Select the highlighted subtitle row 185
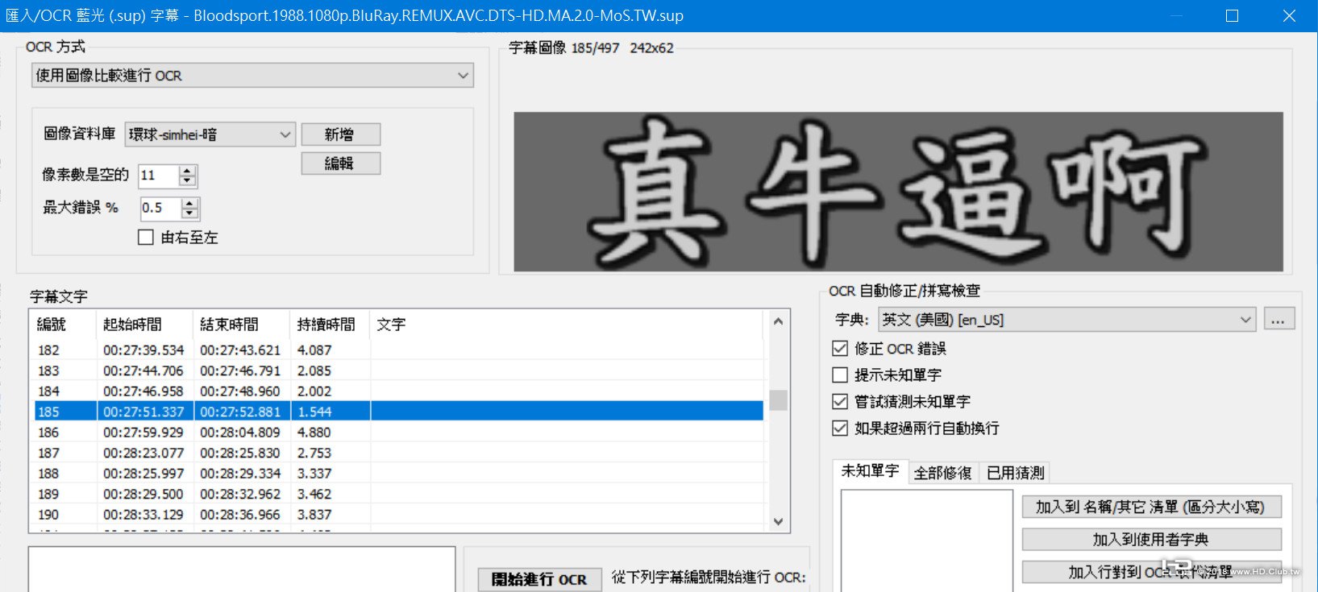 pos(399,412)
